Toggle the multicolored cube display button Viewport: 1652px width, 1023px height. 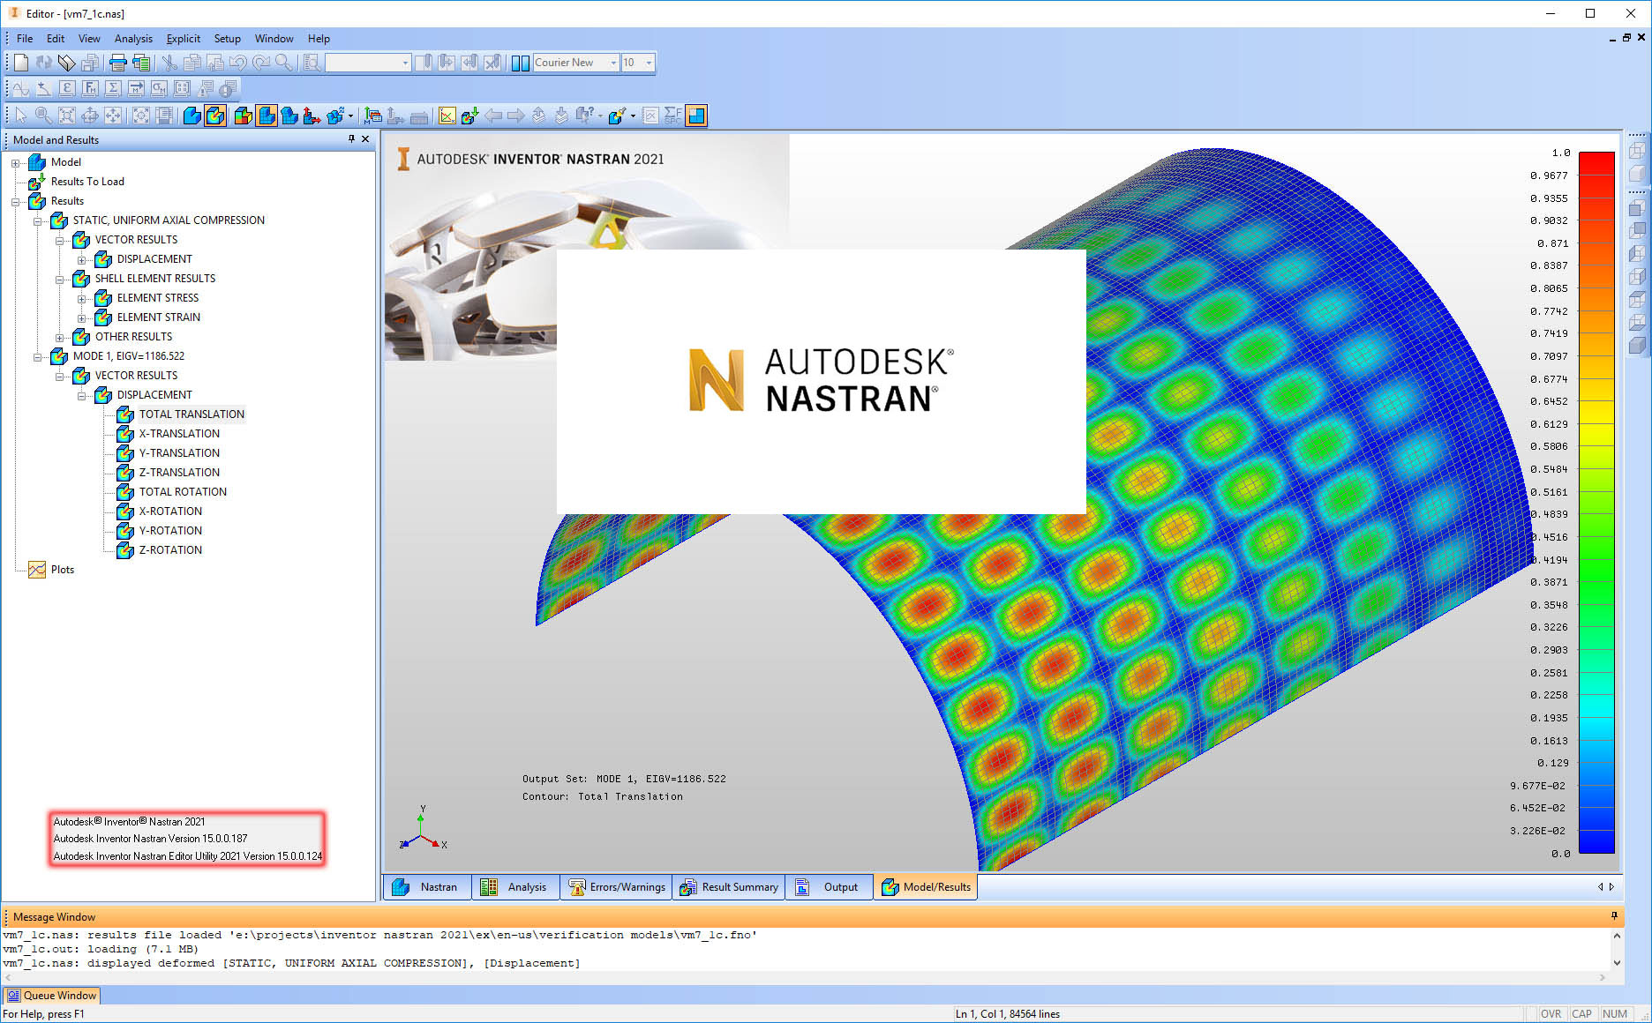pos(243,116)
